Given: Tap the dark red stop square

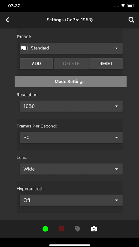Looking at the screenshot, I should pyautogui.click(x=62, y=229).
